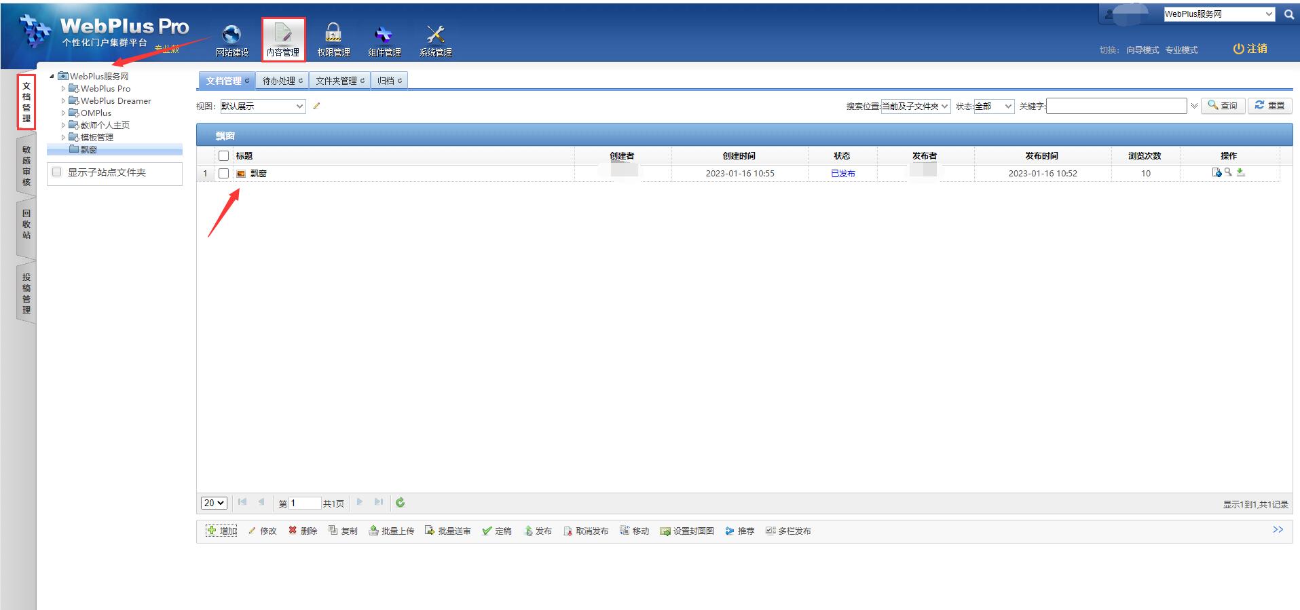Switch to the 文件夹管理 tab
The width and height of the screenshot is (1300, 610).
click(339, 81)
